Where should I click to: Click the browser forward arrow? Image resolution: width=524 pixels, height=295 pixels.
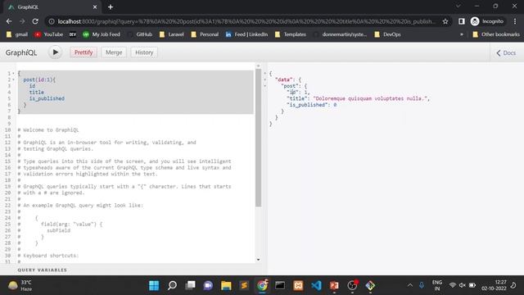tap(22, 21)
